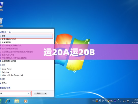Viewport: 138px width, 104px height.
Task: Click the network connection tray icon
Action: pos(128,101)
